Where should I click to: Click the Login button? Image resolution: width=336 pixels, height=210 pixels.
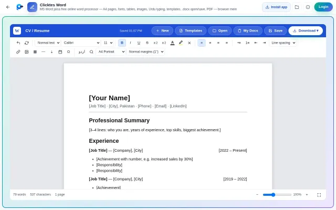[x=323, y=7]
